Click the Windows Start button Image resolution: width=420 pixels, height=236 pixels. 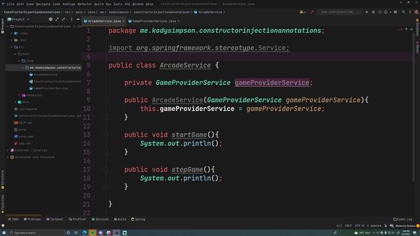coord(4,233)
